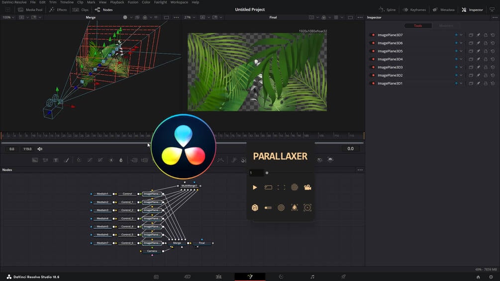
Task: Toggle ImagePlane3D1 enable switch in Inspector
Action: [x=372, y=84]
